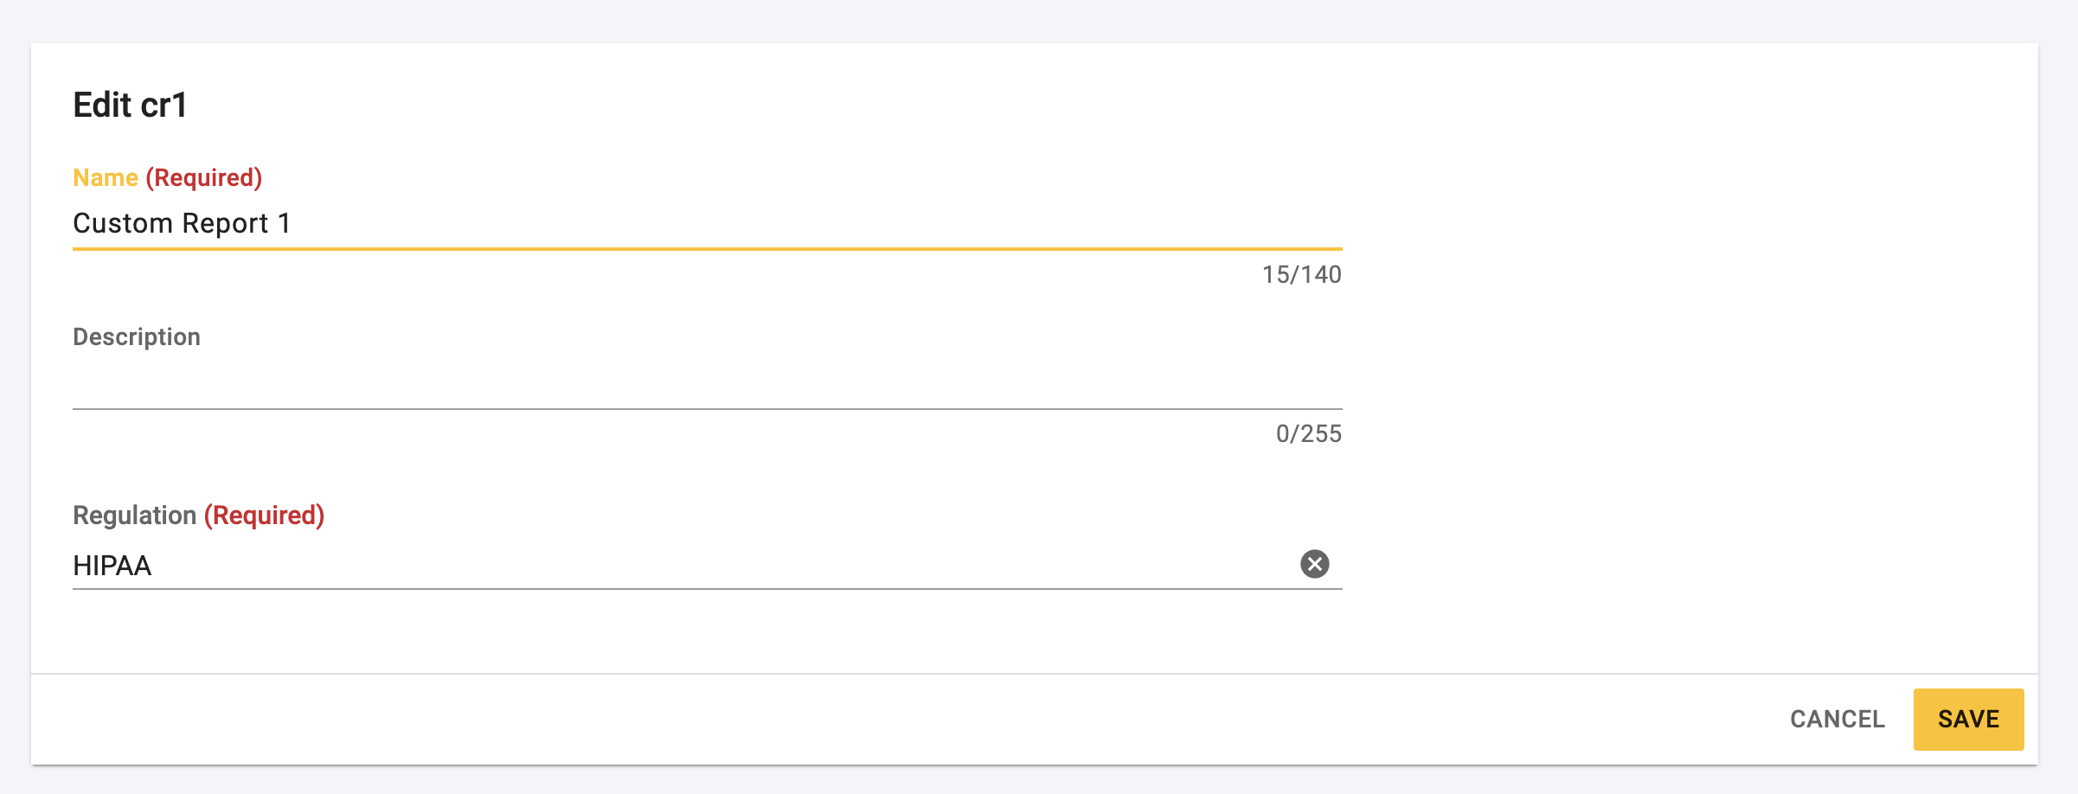Image resolution: width=2078 pixels, height=794 pixels.
Task: Click the gray underline below Description field
Action: [706, 408]
